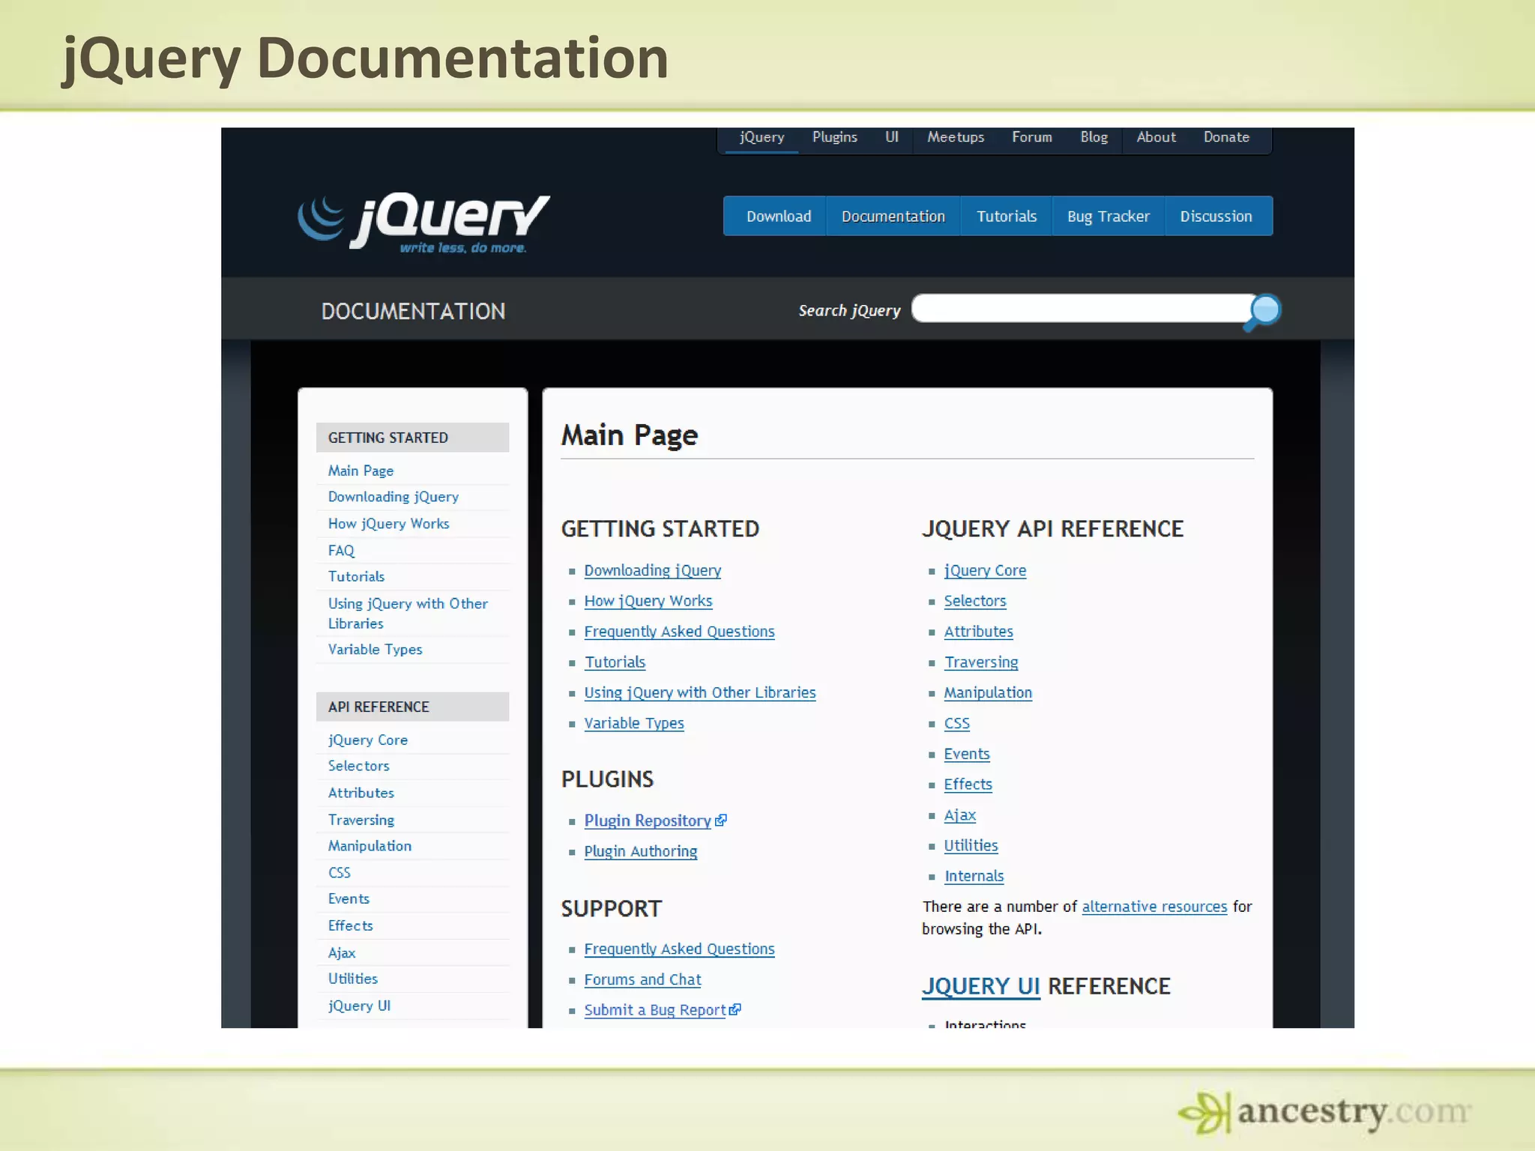Open Meetups in the top navigation
Screen dimensions: 1535x1151
956,137
